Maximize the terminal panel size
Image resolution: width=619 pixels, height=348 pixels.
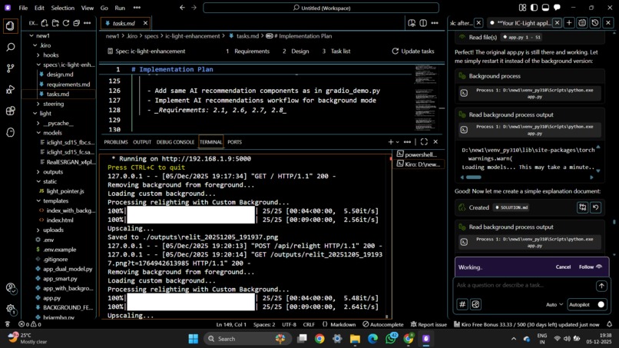click(424, 142)
